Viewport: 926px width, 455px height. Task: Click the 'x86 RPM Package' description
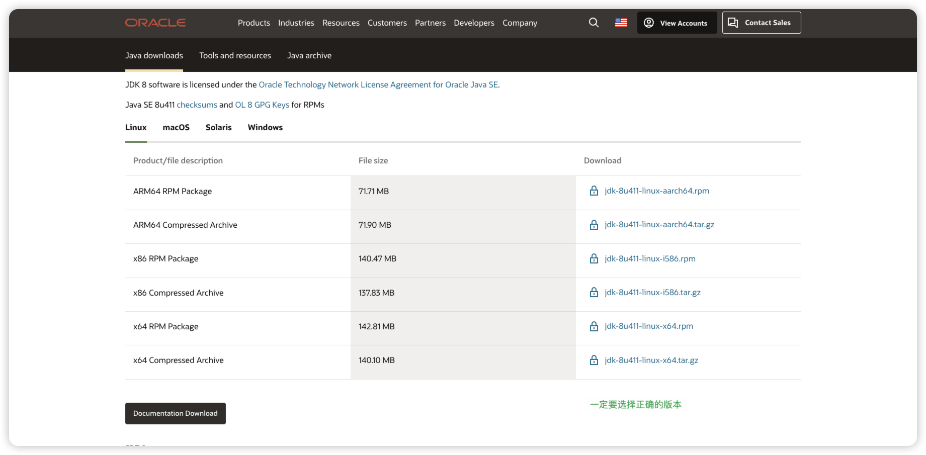(166, 258)
